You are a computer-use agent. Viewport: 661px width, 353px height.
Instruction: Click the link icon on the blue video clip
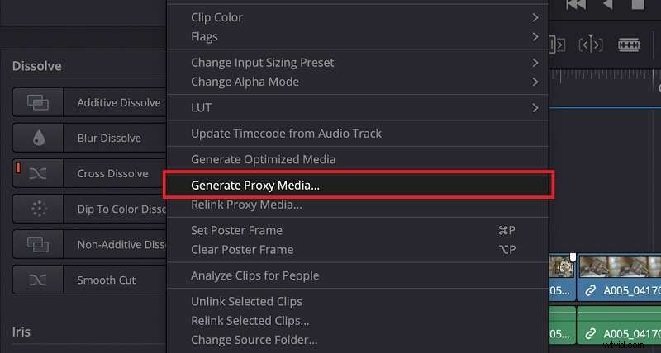(591, 289)
